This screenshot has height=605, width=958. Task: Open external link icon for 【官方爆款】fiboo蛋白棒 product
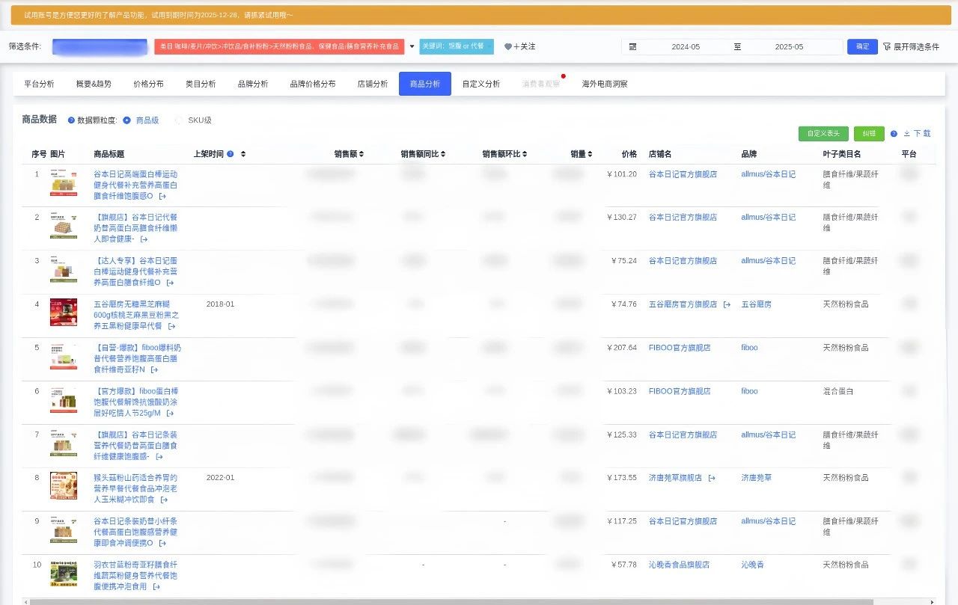(170, 413)
